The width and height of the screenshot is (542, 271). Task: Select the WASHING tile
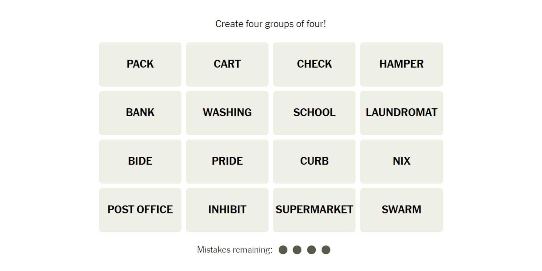227,113
